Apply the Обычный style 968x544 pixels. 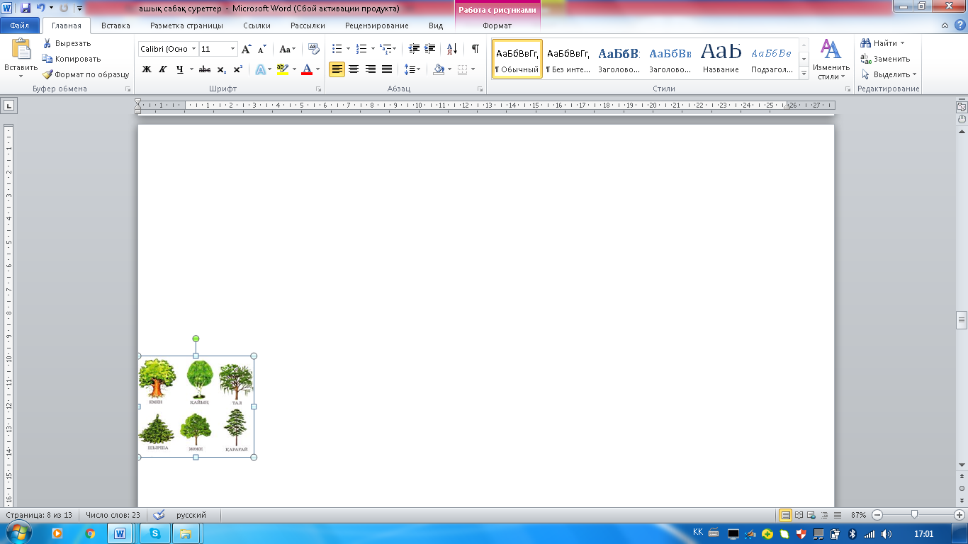(x=517, y=59)
